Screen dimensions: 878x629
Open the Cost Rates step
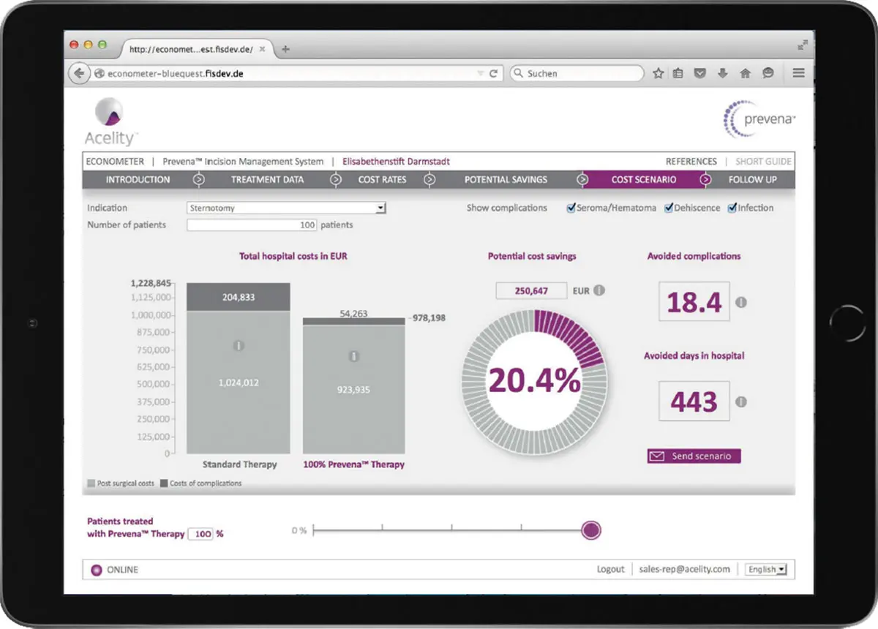[x=382, y=180]
